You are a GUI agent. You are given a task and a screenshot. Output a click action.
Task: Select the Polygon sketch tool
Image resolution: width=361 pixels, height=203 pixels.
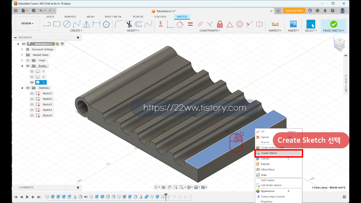[x=106, y=24]
